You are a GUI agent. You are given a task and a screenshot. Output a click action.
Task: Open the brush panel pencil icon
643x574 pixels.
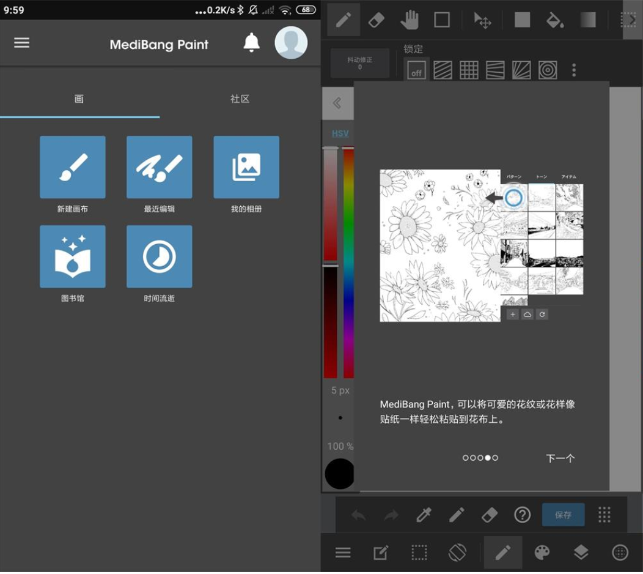tap(503, 553)
